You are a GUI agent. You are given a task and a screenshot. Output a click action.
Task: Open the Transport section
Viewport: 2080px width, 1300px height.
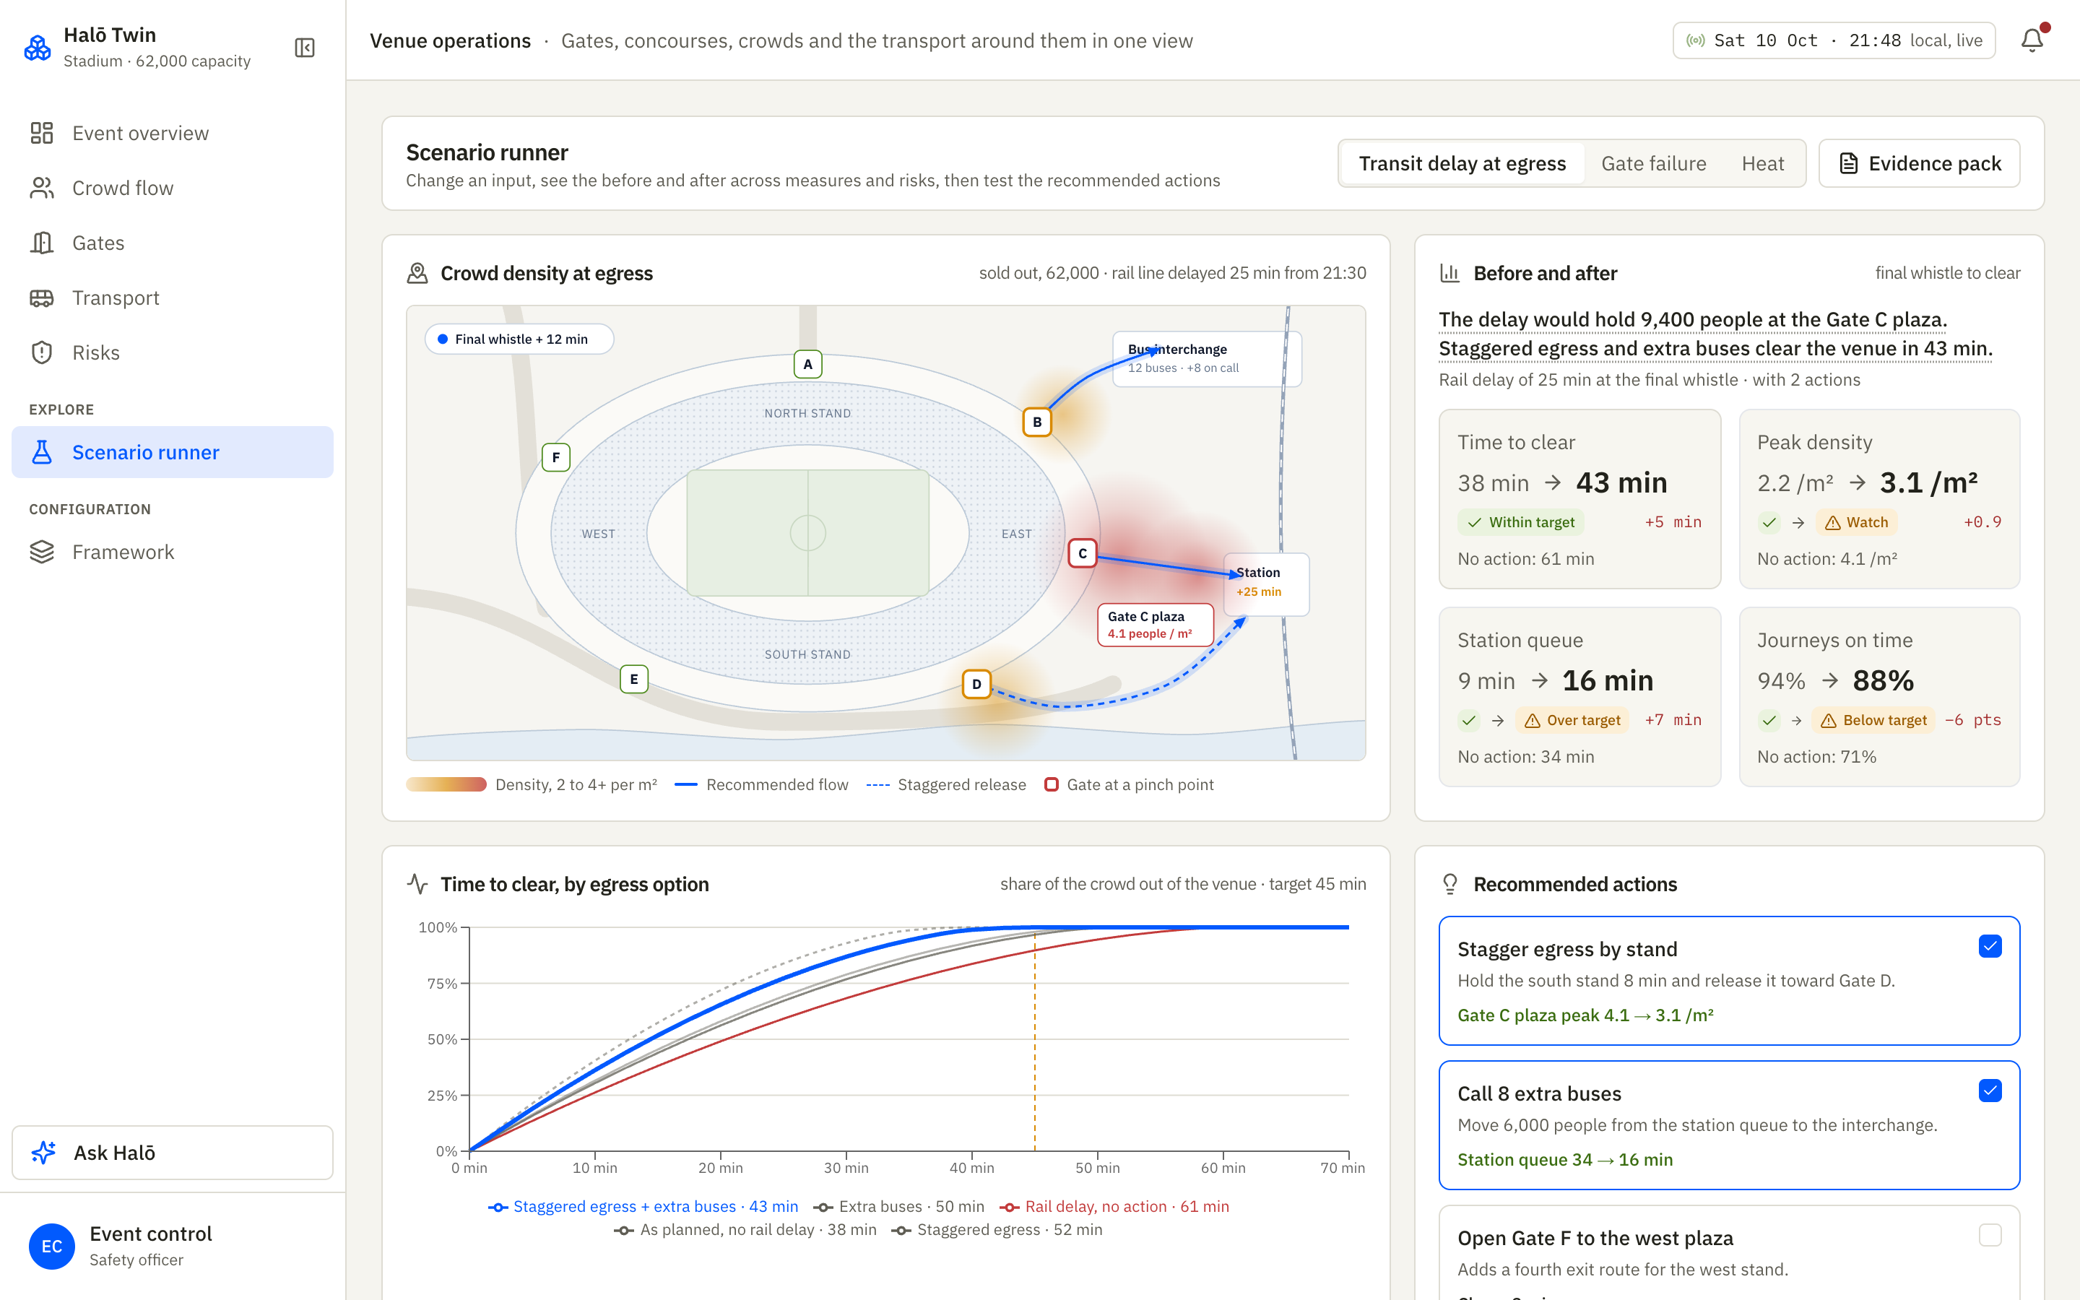point(172,298)
